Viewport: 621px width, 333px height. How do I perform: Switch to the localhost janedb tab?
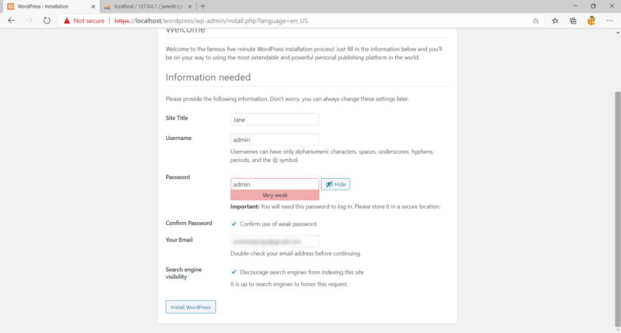point(148,7)
